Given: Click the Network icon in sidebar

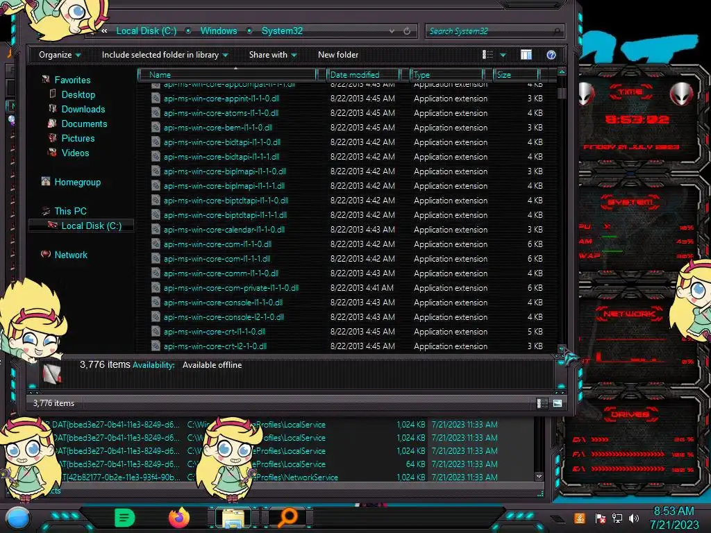Looking at the screenshot, I should coord(46,254).
